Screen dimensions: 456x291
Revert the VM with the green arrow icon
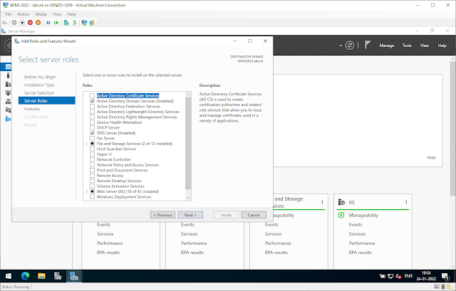pos(74,23)
